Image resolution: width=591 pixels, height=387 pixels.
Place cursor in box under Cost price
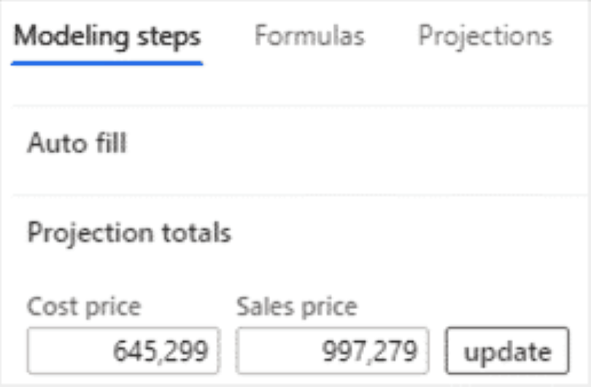tap(123, 351)
